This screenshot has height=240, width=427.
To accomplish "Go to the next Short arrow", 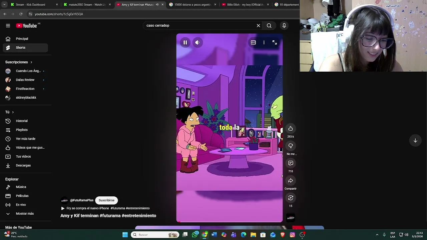I will (415, 141).
